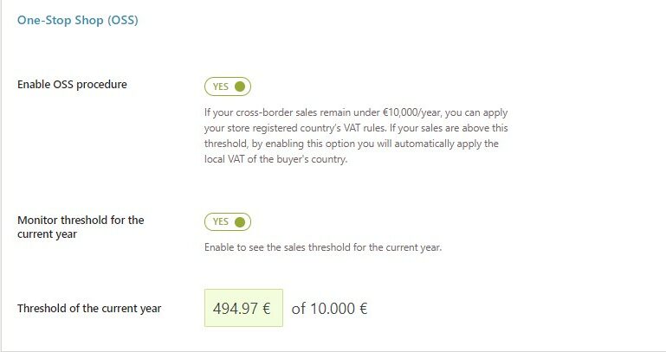Select the One-Stop Shop (OSS) heading
666x352 pixels.
[x=78, y=21]
